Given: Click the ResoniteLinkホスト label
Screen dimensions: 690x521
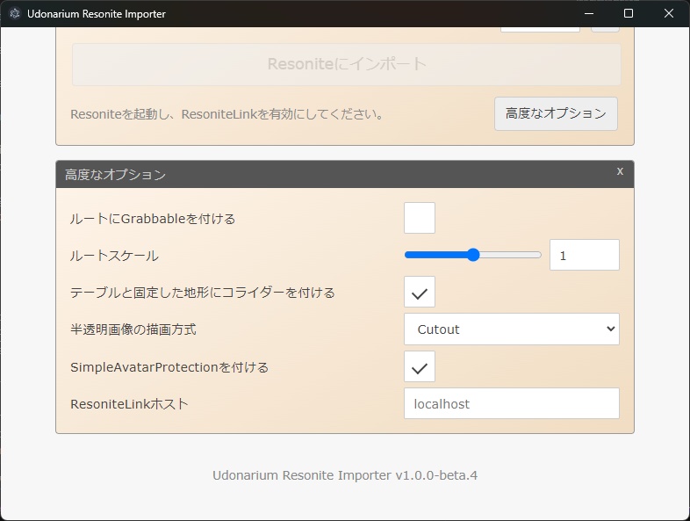Looking at the screenshot, I should 129,404.
